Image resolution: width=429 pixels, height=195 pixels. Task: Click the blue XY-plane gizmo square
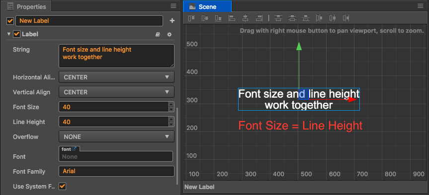pos(304,94)
